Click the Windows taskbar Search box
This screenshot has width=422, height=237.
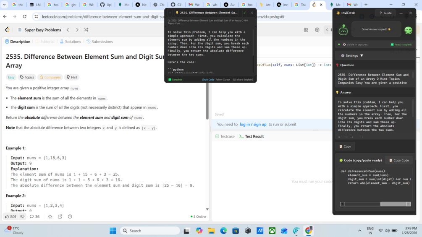(x=150, y=231)
